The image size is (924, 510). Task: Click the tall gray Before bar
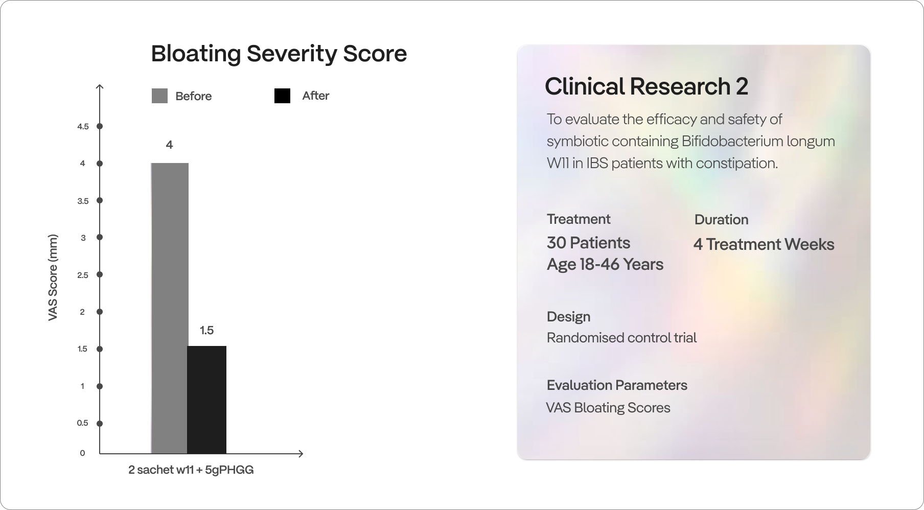click(170, 308)
